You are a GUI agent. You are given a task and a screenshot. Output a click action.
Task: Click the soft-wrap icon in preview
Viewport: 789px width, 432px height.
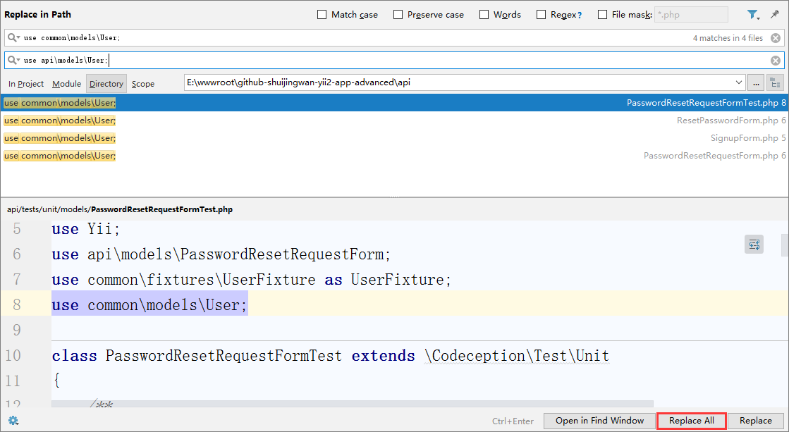click(x=754, y=245)
